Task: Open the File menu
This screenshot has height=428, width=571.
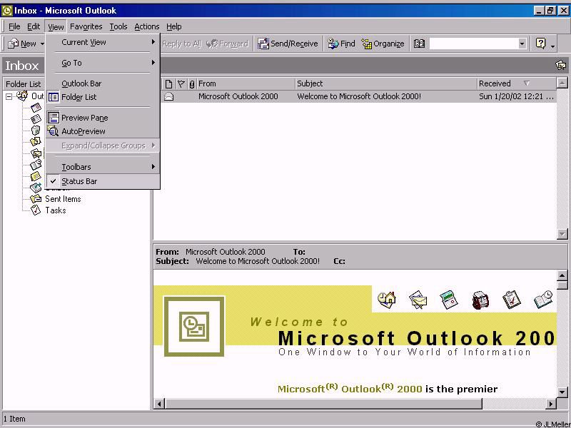Action: click(14, 26)
